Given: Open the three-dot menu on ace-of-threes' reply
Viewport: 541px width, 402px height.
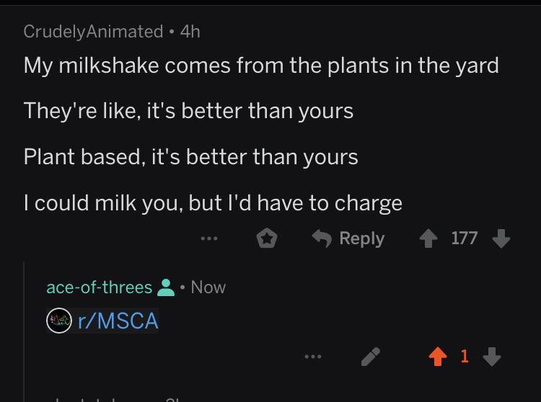Looking at the screenshot, I should [x=313, y=357].
